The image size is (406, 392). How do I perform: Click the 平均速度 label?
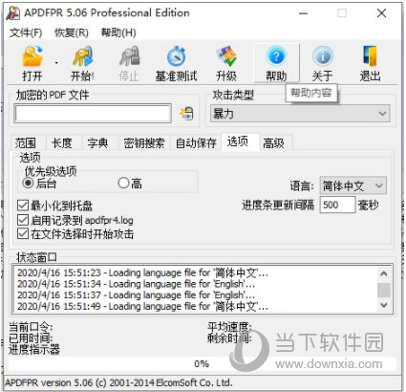point(229,326)
